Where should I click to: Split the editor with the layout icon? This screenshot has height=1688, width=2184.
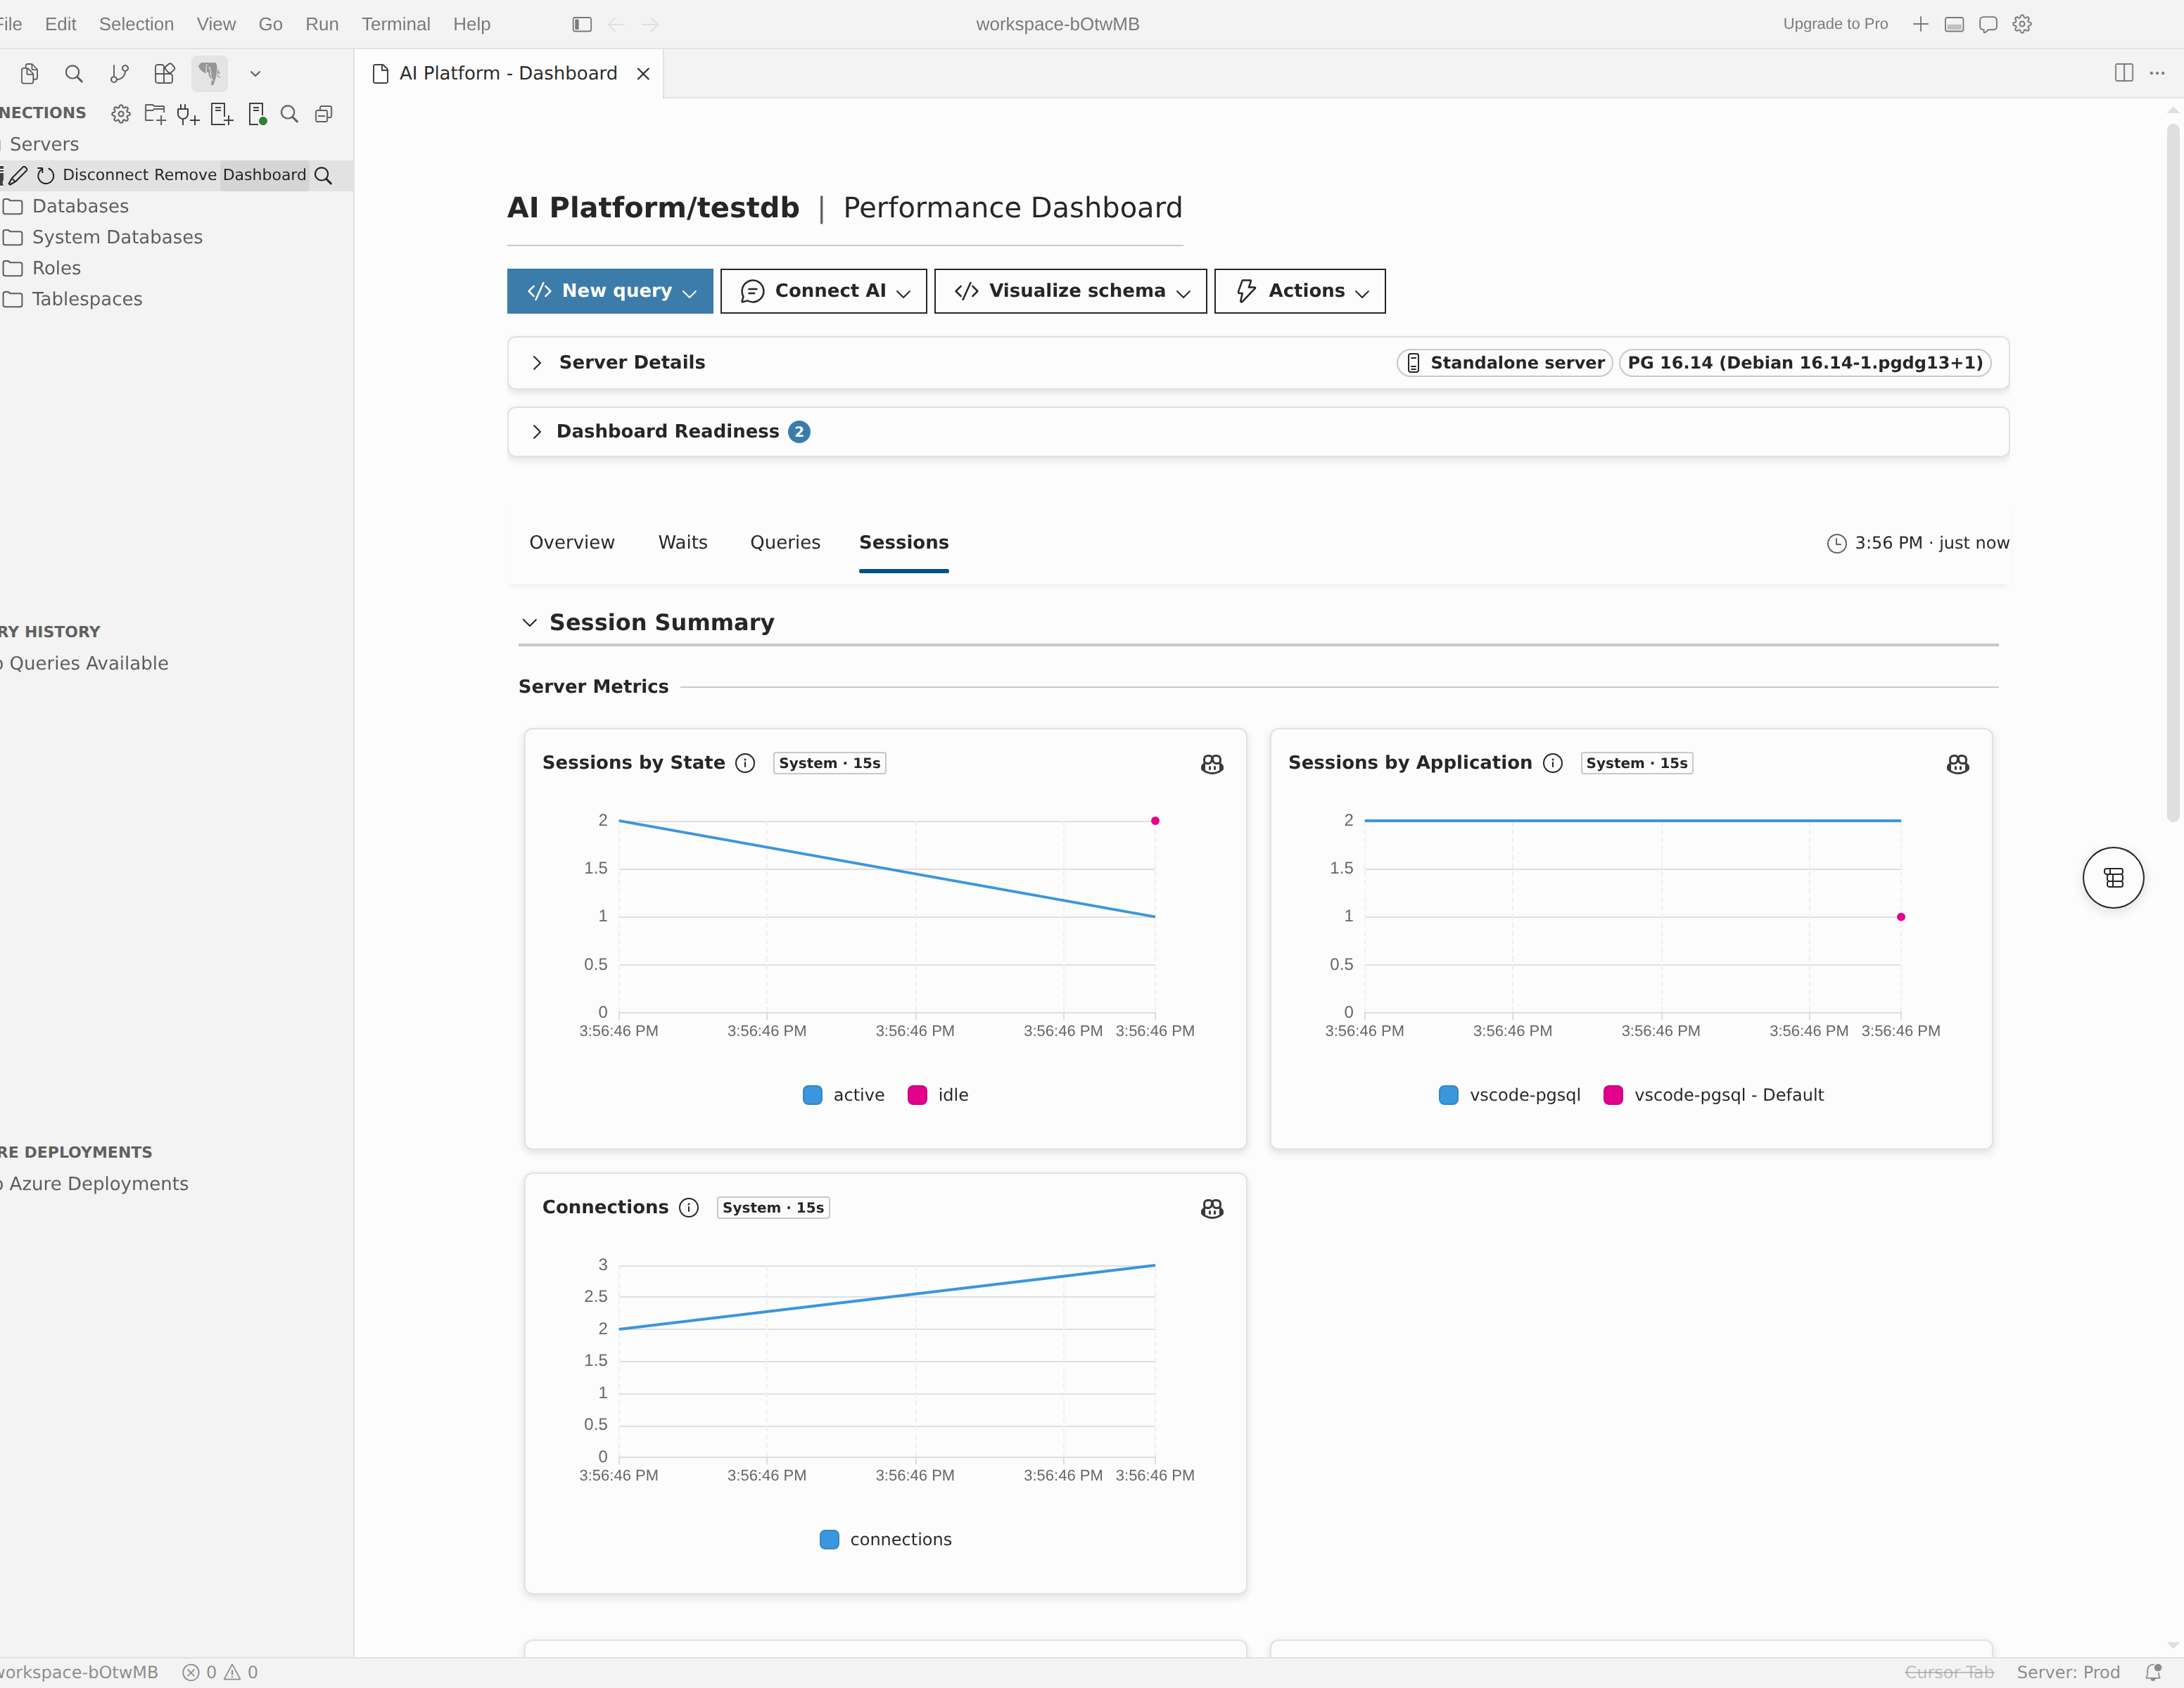2124,73
